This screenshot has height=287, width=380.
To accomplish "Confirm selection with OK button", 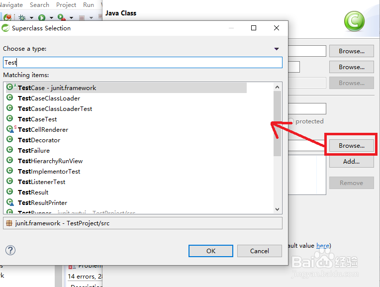I will pyautogui.click(x=211, y=251).
